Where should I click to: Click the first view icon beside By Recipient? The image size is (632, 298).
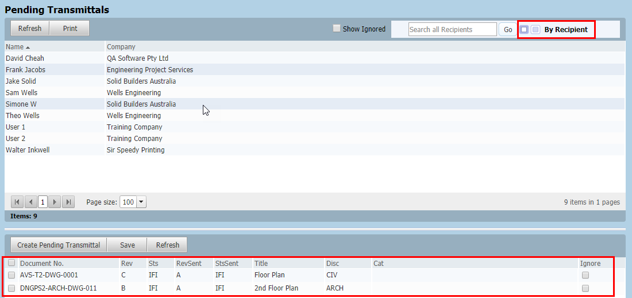(524, 30)
